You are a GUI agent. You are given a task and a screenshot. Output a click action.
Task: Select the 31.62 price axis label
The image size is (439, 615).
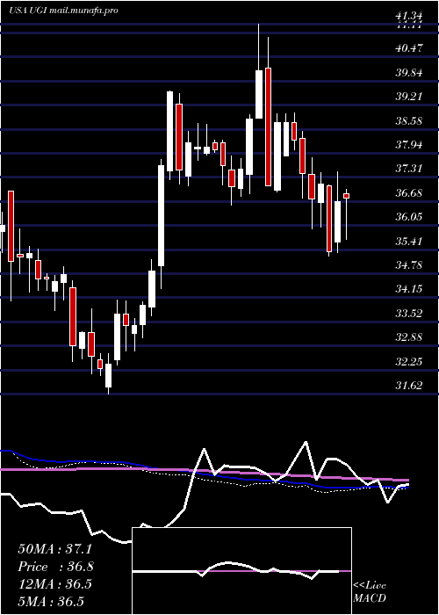(x=409, y=386)
